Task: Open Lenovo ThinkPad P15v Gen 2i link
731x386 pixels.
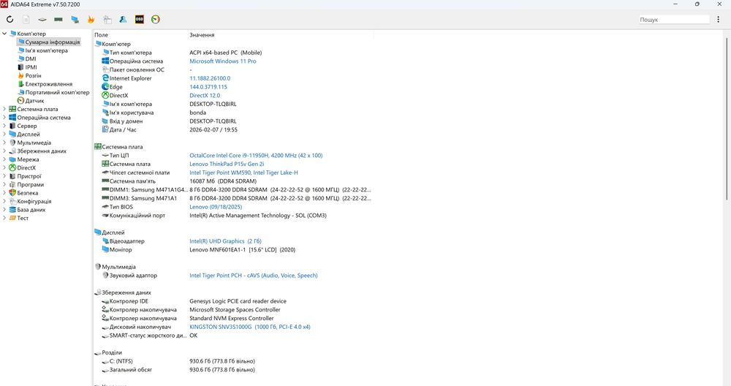Action: click(227, 164)
